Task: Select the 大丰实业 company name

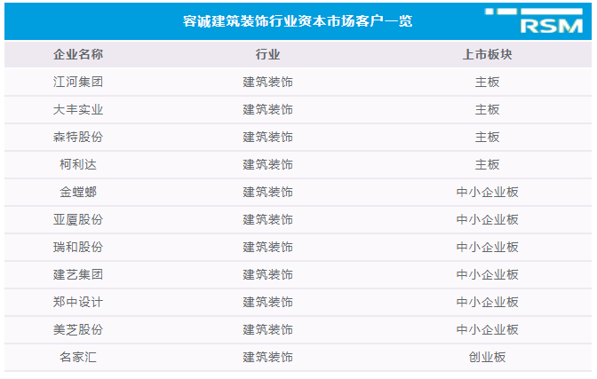Action: pyautogui.click(x=78, y=110)
